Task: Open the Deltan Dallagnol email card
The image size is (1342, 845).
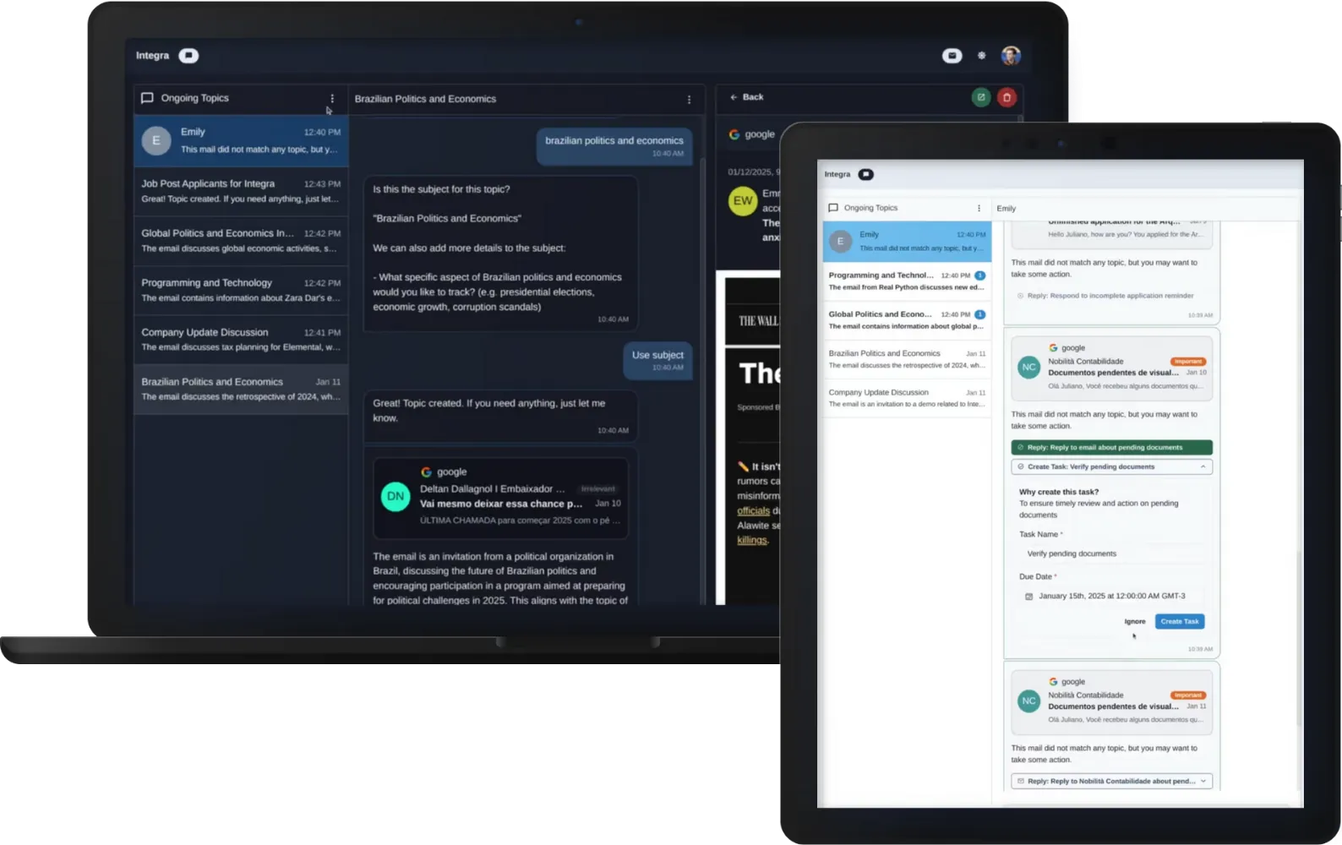Action: tap(500, 498)
